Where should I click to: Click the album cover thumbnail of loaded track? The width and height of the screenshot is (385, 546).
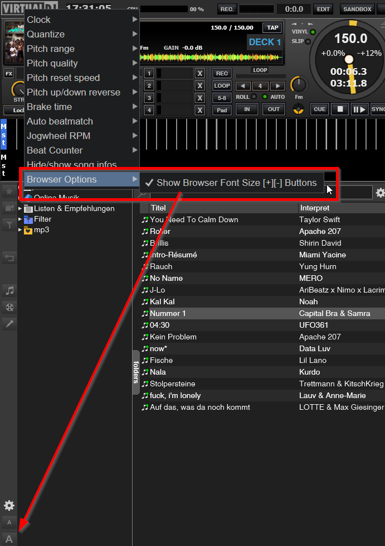coord(14,43)
